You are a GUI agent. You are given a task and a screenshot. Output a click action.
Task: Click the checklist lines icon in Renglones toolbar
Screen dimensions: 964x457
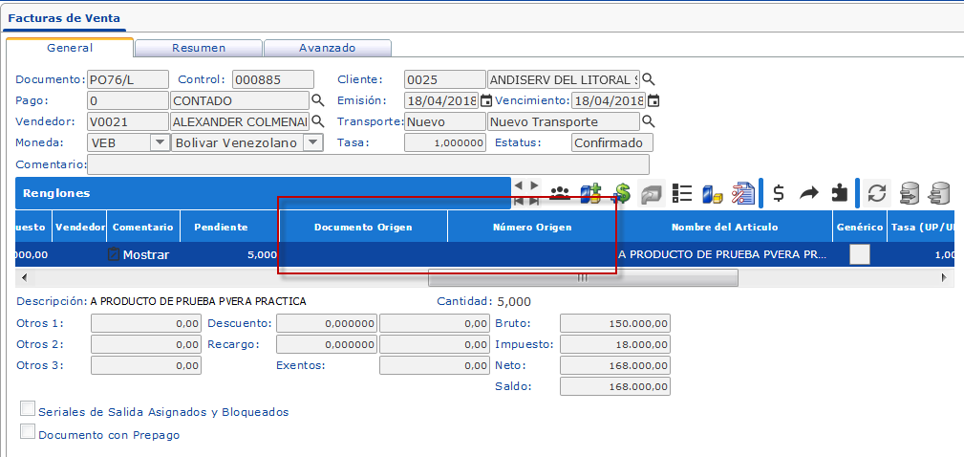682,193
